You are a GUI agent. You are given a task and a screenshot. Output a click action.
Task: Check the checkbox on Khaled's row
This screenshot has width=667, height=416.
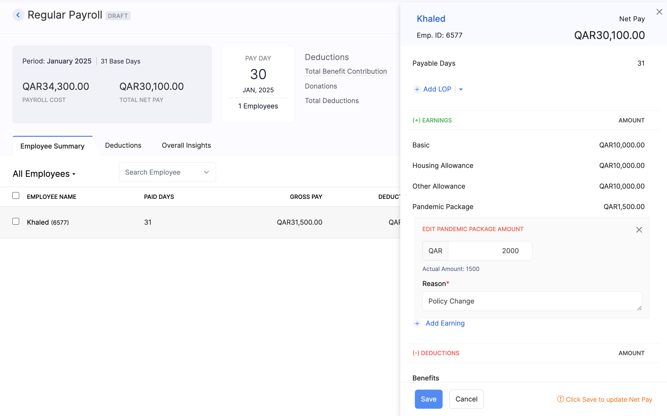point(16,221)
